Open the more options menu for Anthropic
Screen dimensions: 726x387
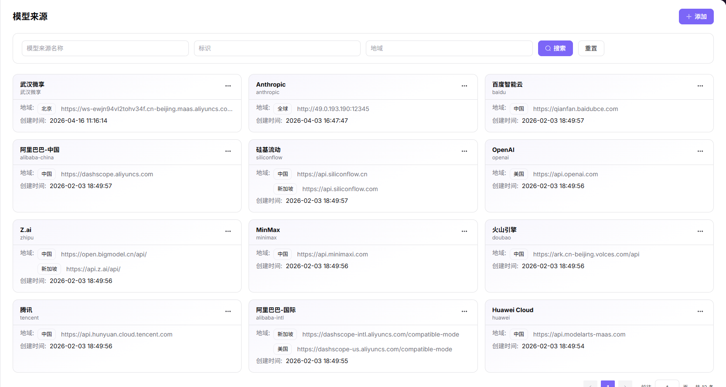(x=464, y=86)
